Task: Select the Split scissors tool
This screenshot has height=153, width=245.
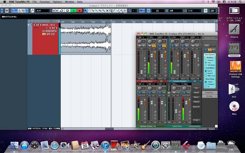Action: 93,11
